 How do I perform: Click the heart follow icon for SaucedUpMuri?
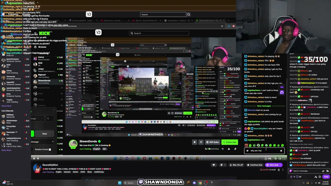pos(214,165)
